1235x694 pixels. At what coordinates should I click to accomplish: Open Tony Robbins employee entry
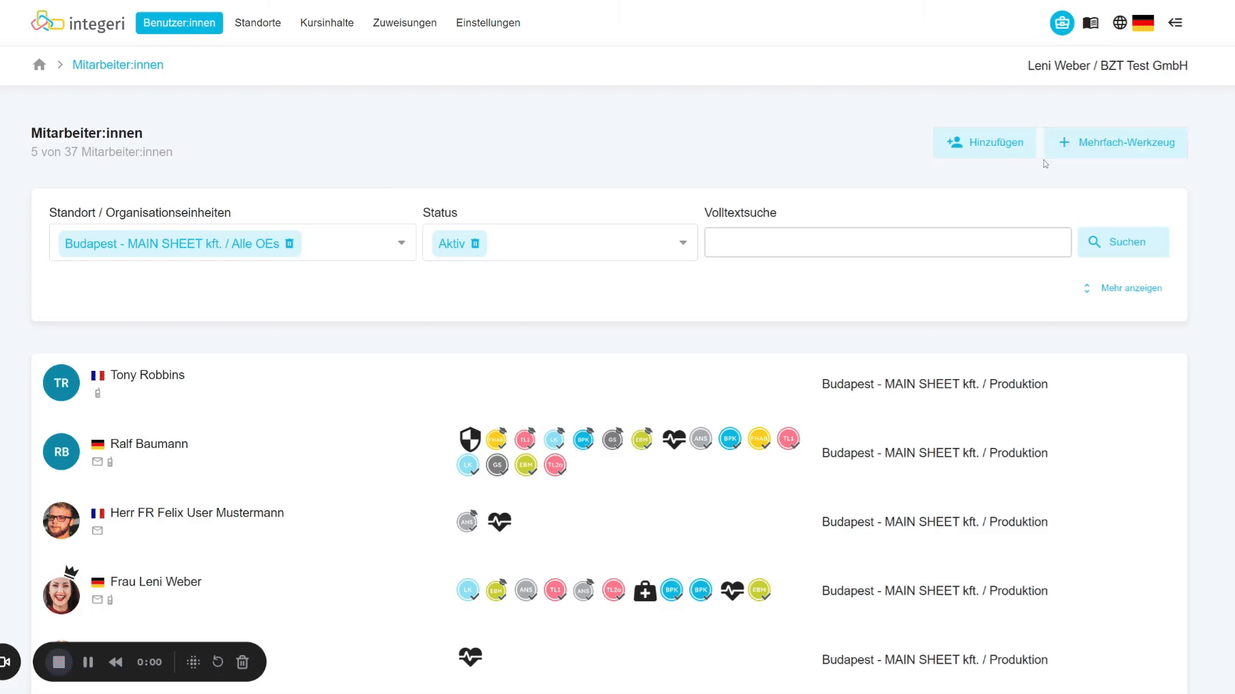coord(147,375)
